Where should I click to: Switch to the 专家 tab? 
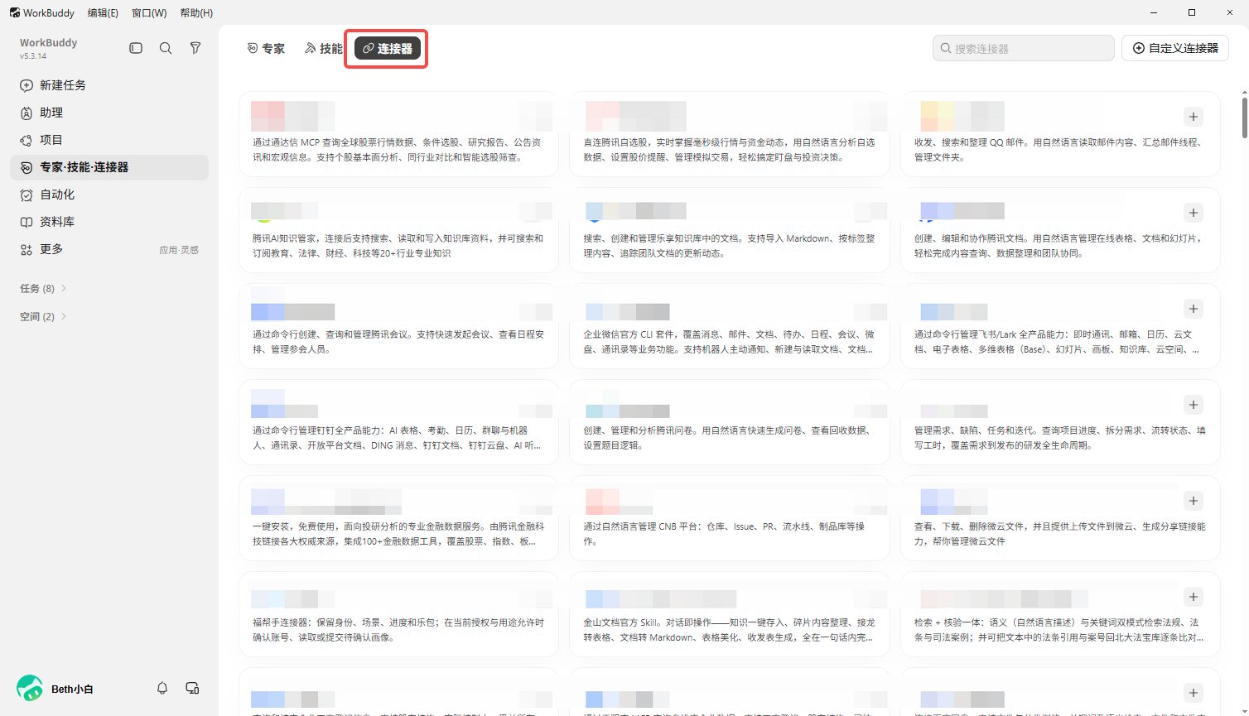click(x=266, y=49)
